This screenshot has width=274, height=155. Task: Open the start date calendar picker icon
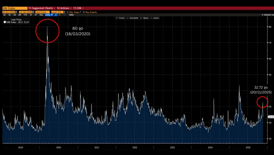[x=16, y=12]
